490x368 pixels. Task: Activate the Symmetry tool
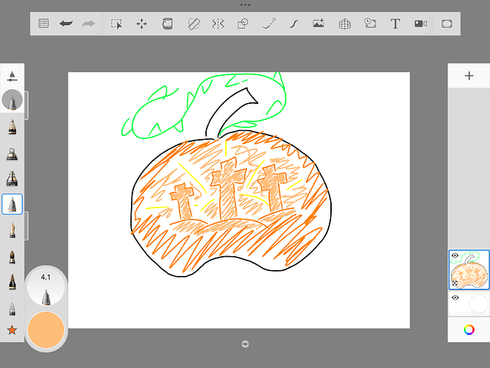(218, 24)
